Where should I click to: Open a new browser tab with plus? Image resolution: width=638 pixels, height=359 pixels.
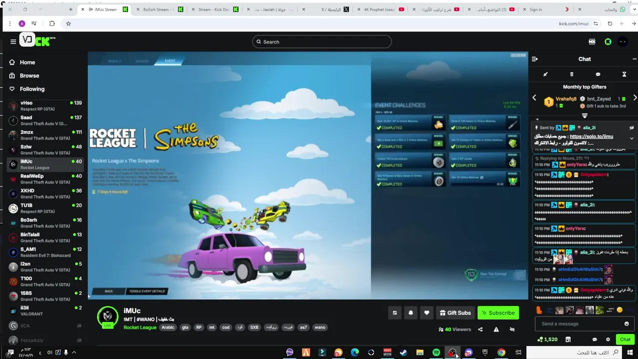tap(71, 9)
